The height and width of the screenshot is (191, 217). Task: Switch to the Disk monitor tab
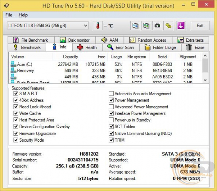point(75,40)
